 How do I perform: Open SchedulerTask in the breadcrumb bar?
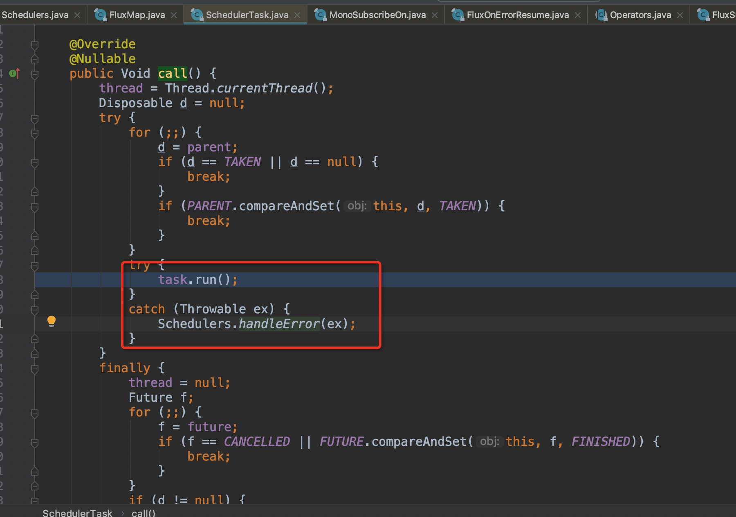tap(78, 513)
